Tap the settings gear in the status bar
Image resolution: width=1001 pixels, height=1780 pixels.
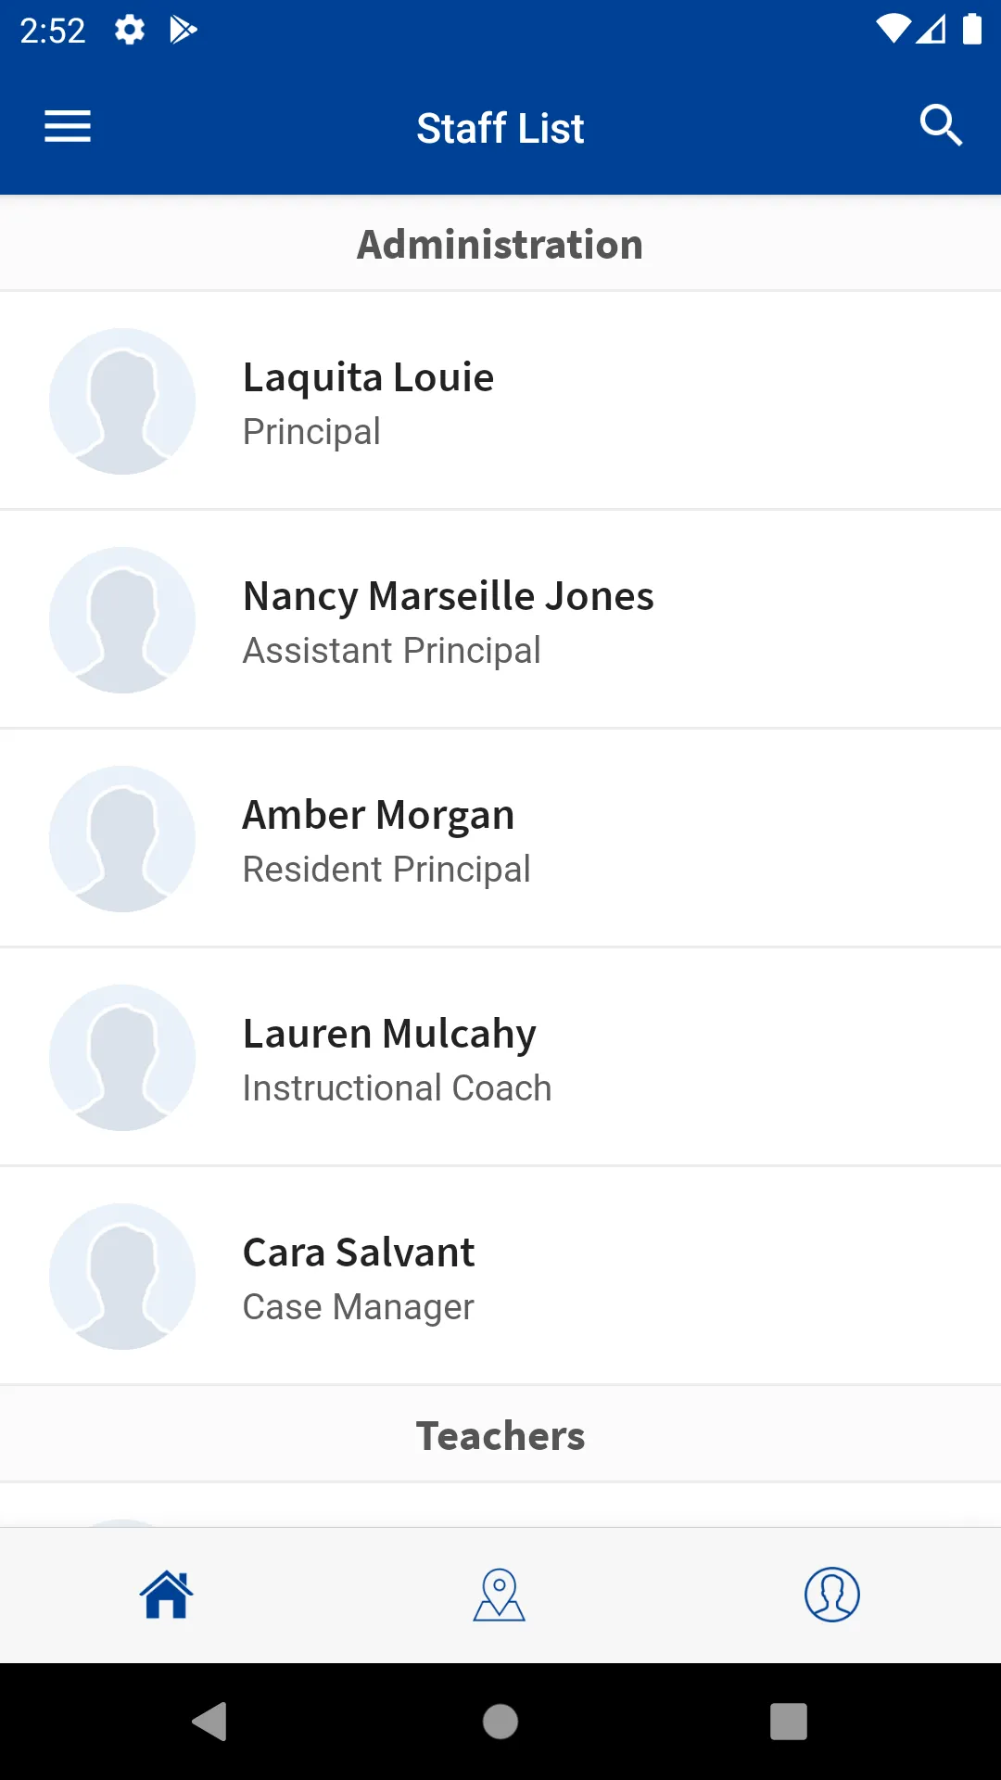pos(130,31)
